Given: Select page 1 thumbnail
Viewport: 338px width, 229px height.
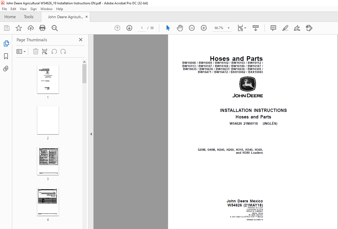Looking at the screenshot, I should (48, 79).
